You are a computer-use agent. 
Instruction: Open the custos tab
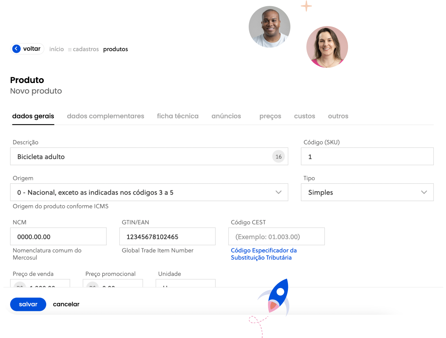pos(304,116)
